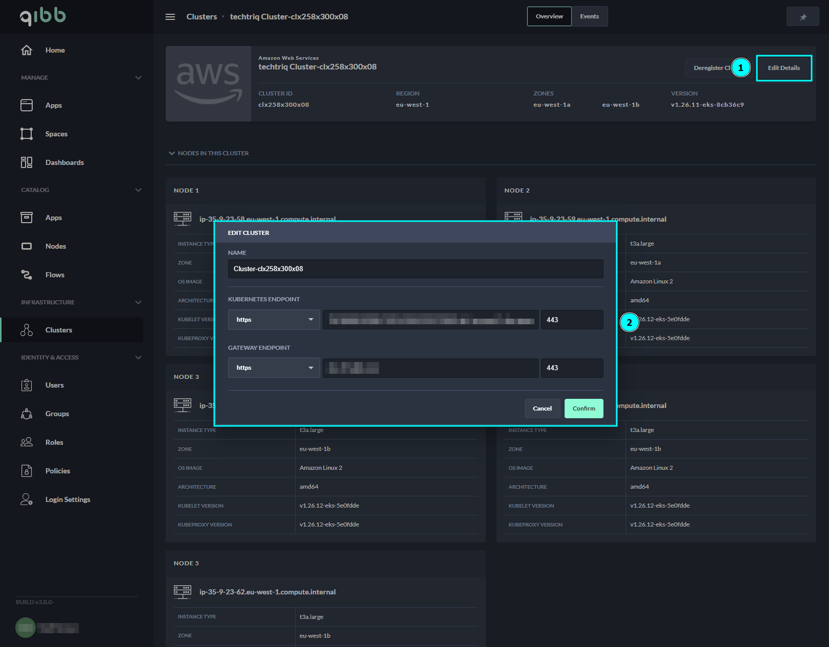Open the hamburger navigation menu
829x647 pixels.
click(x=170, y=16)
